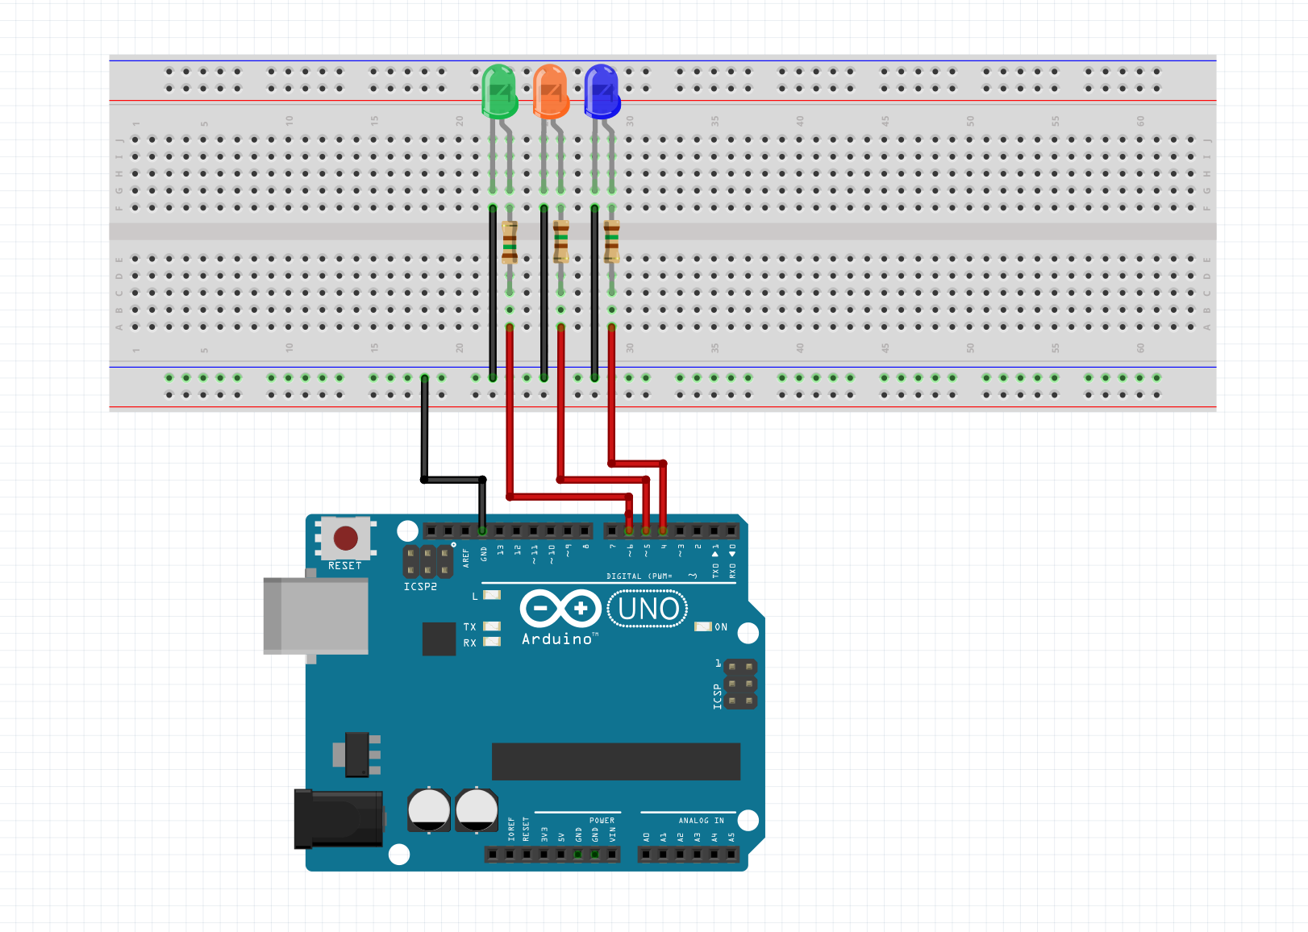The width and height of the screenshot is (1308, 932).
Task: Click the 'Arduino' text under the logo
Action: click(559, 639)
